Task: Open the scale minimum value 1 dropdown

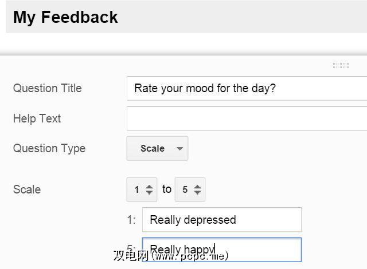Action: coord(142,189)
